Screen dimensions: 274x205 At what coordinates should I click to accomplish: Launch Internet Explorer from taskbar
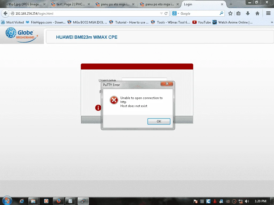[x=21, y=201]
